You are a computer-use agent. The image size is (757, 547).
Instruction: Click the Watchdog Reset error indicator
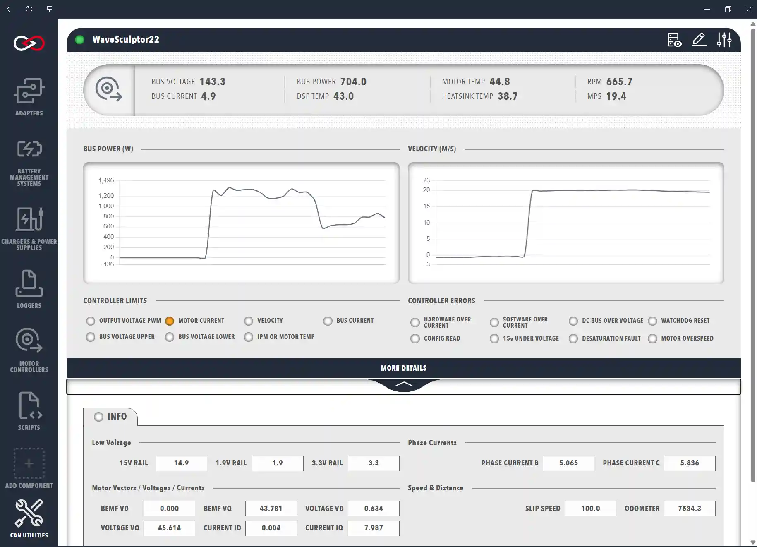tap(652, 321)
